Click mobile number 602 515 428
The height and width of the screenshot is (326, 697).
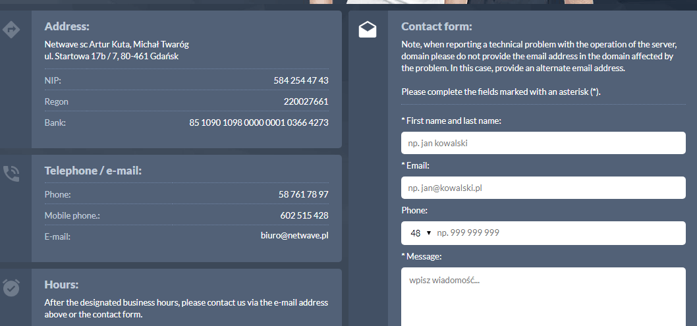point(304,215)
